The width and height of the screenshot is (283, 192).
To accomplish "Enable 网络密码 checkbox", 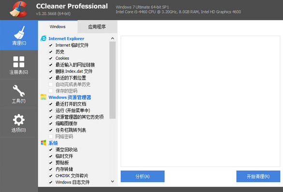I will coord(51,136).
